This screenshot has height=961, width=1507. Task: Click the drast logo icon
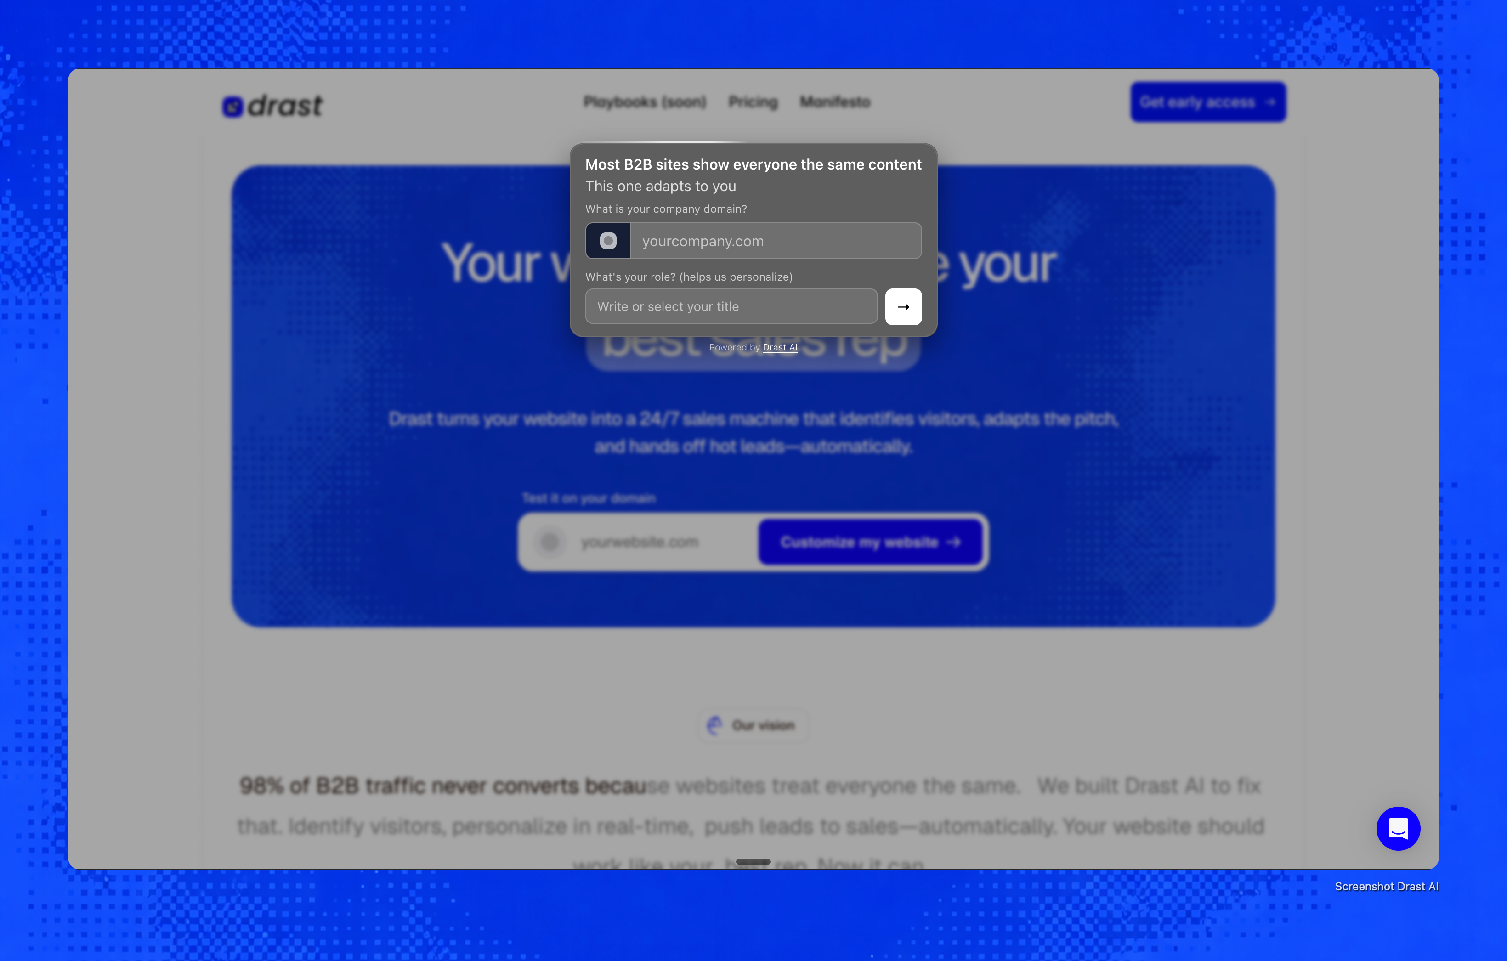[232, 107]
